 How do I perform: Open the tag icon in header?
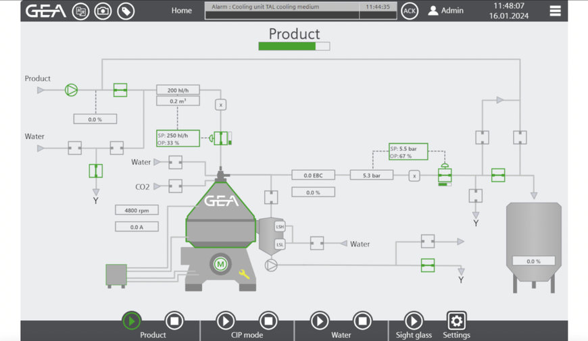[x=126, y=11]
